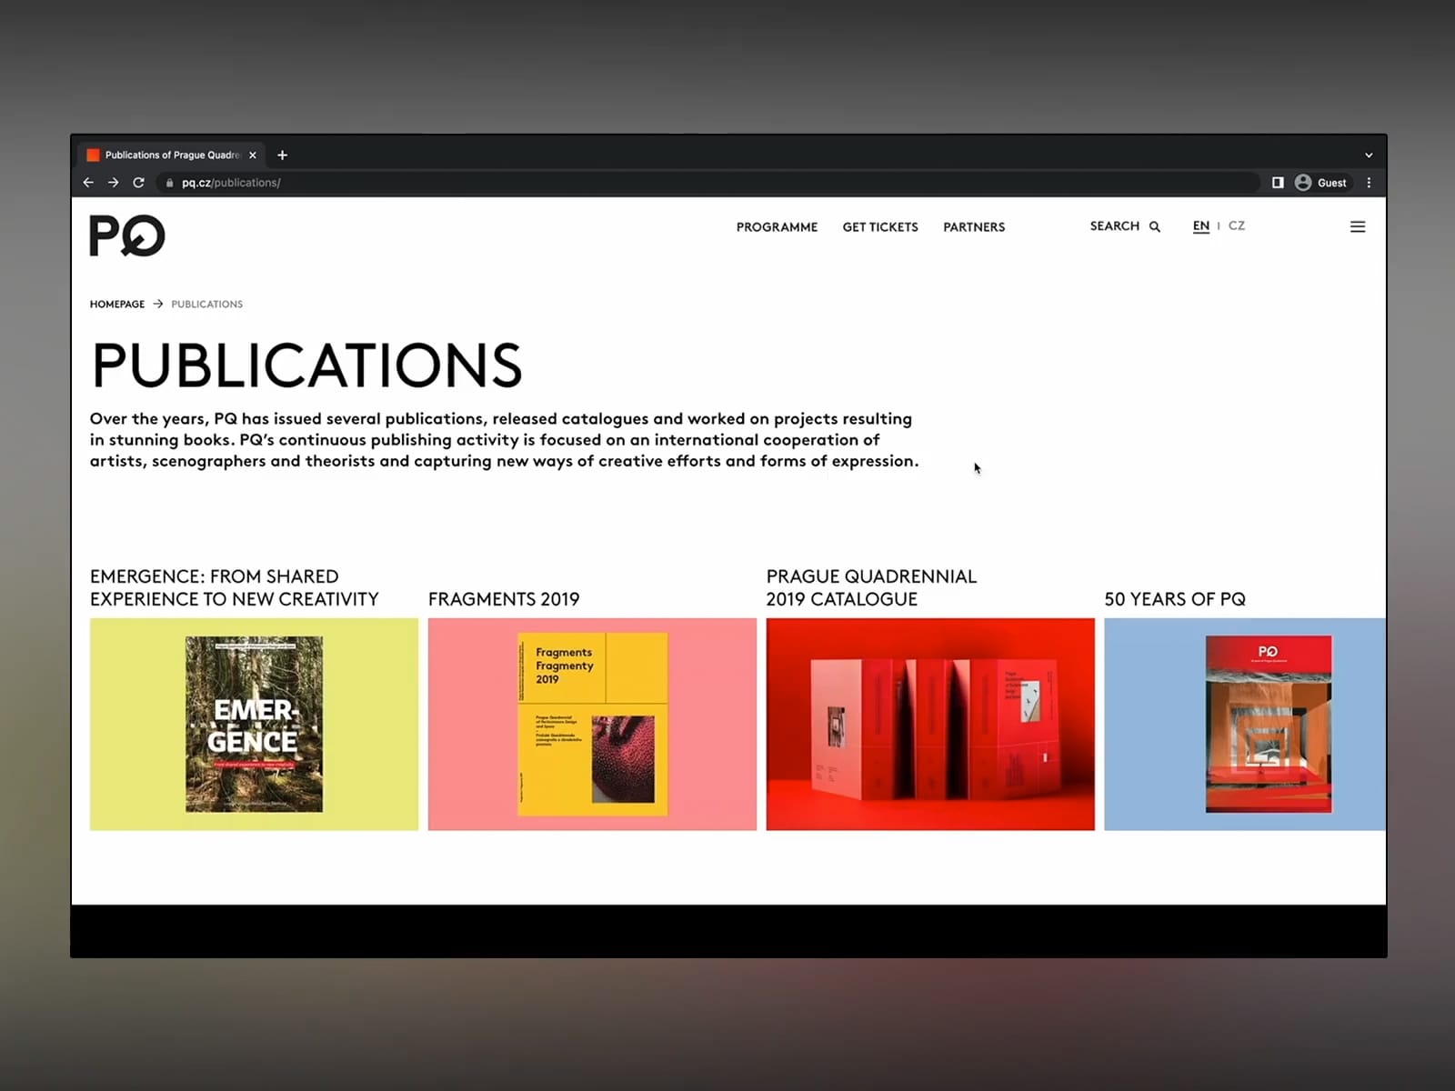Click the search magnifier icon

[1155, 226]
